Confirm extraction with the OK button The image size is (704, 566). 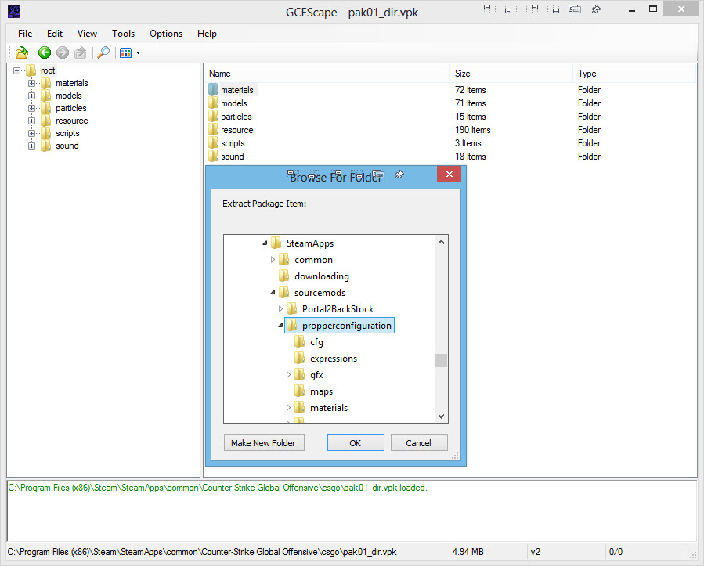356,443
